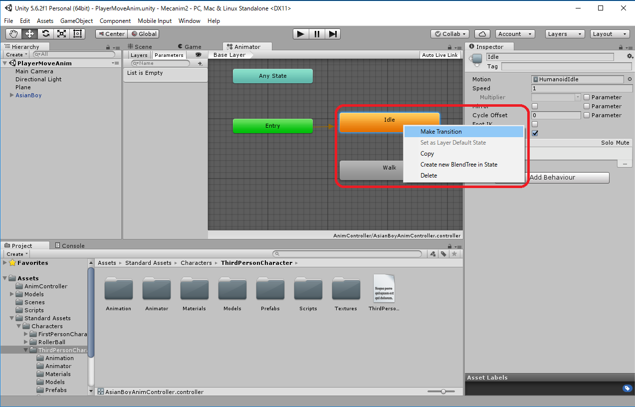Toggle the Animator eye visibility icon
Image resolution: width=635 pixels, height=407 pixels.
pos(199,55)
